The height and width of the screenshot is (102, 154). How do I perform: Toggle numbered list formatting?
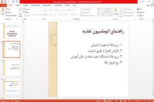pos(63,10)
